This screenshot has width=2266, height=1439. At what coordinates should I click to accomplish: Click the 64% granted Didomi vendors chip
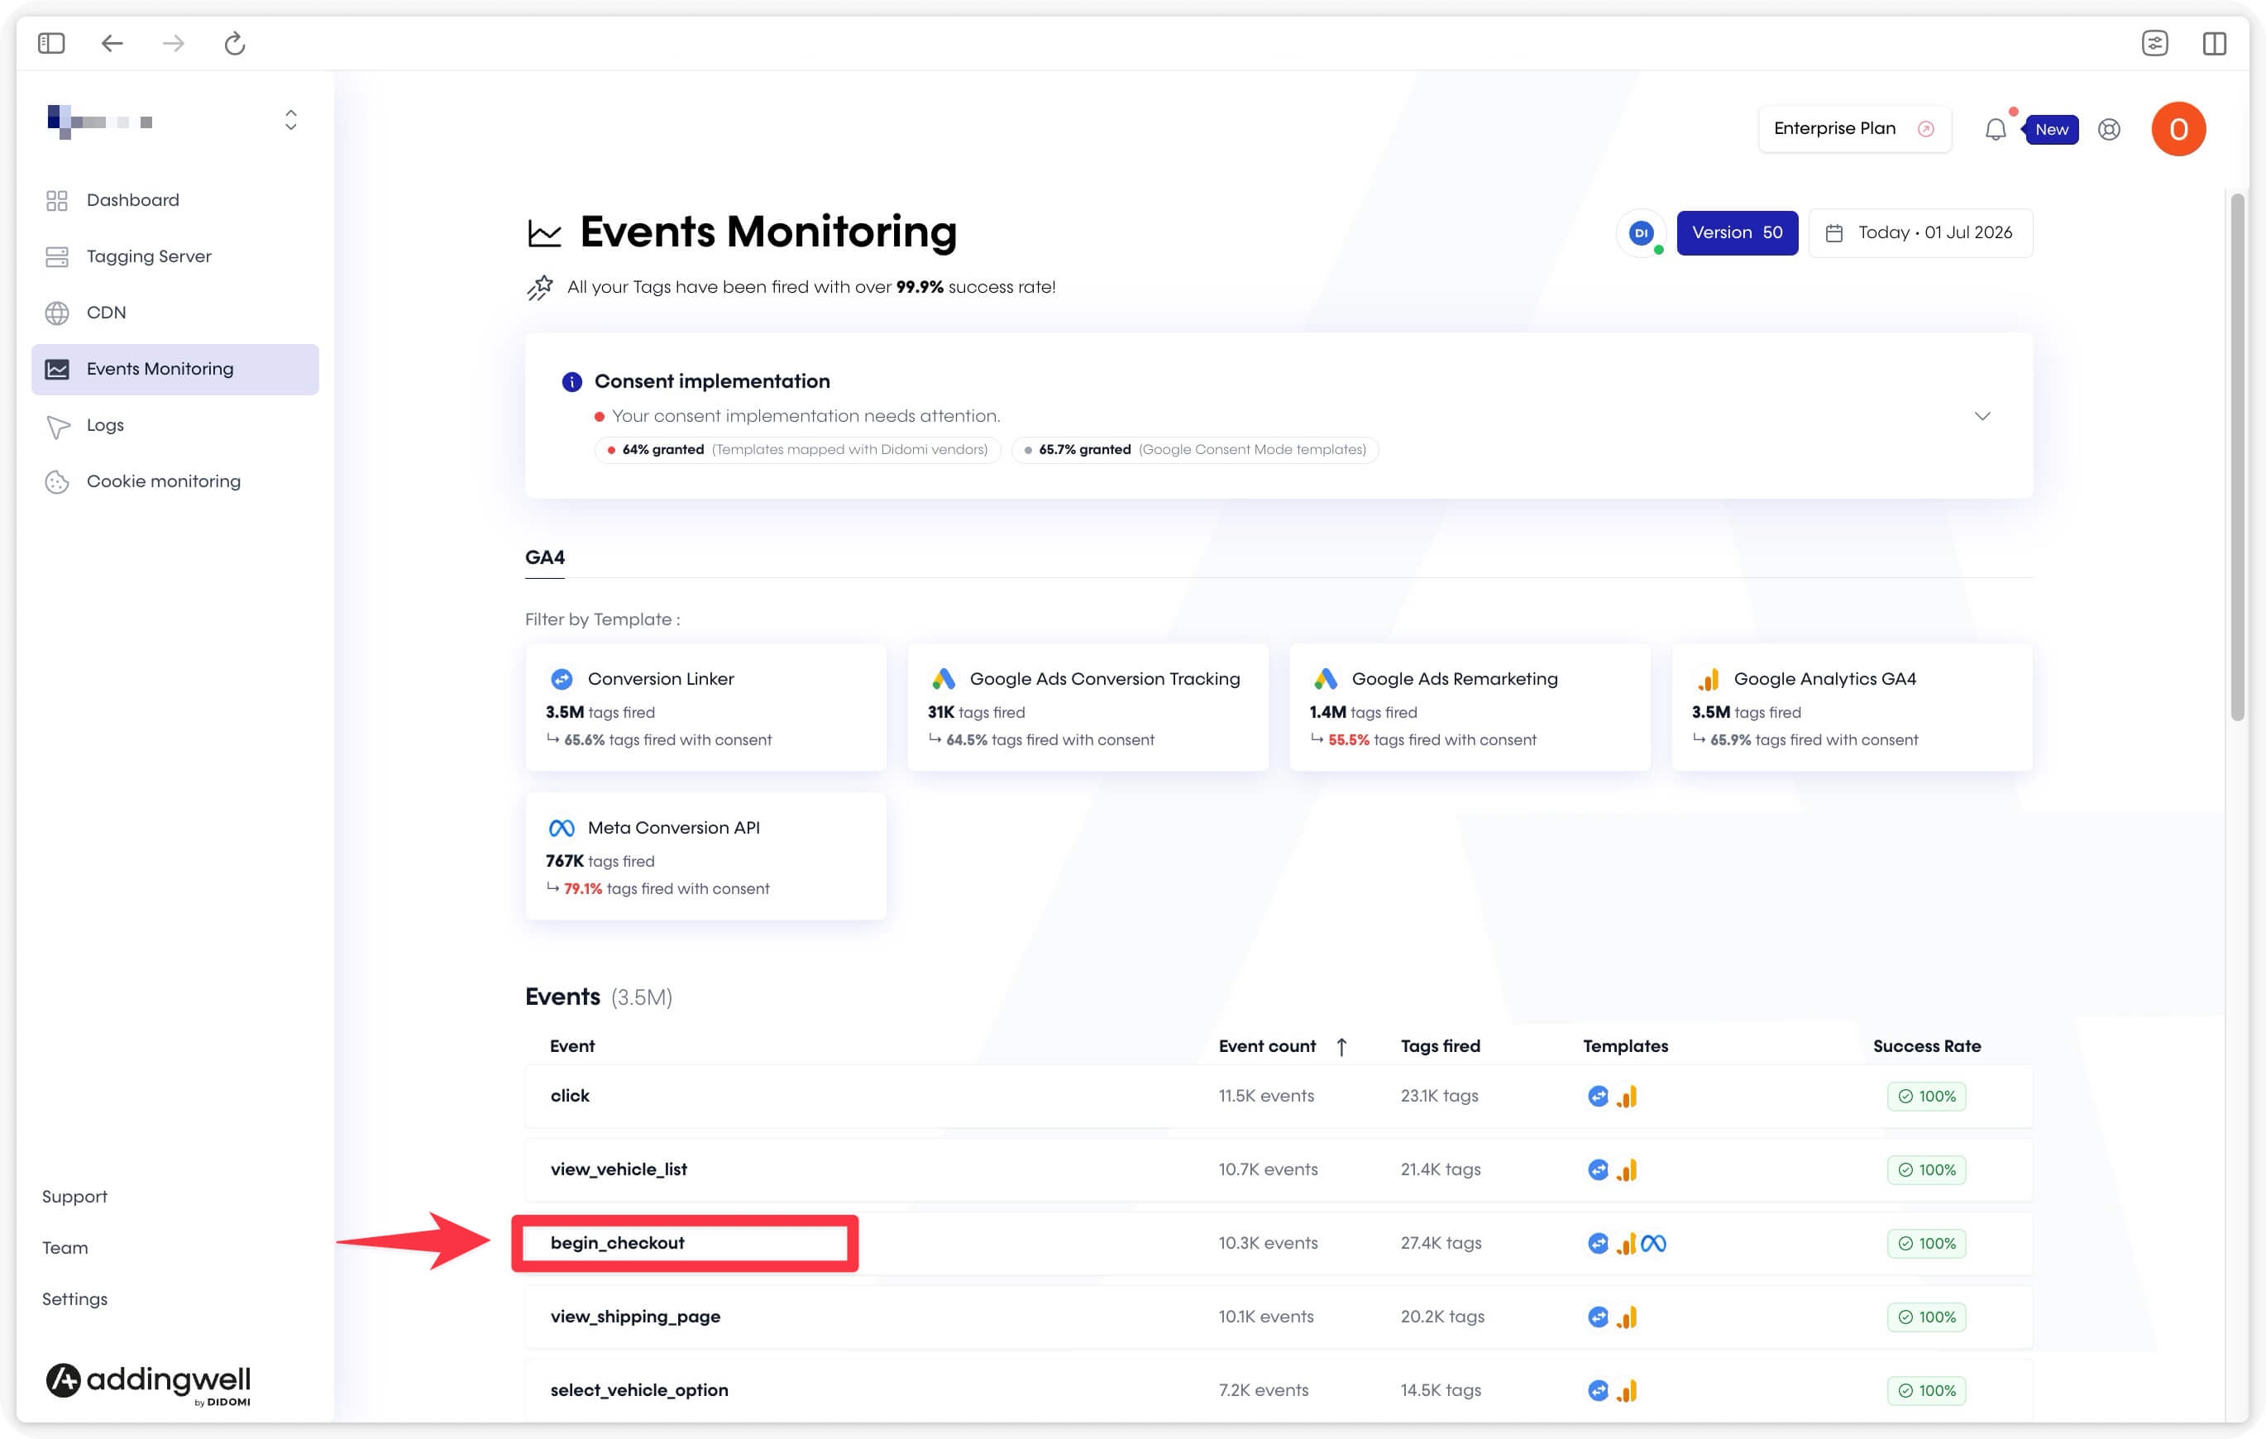pyautogui.click(x=797, y=450)
